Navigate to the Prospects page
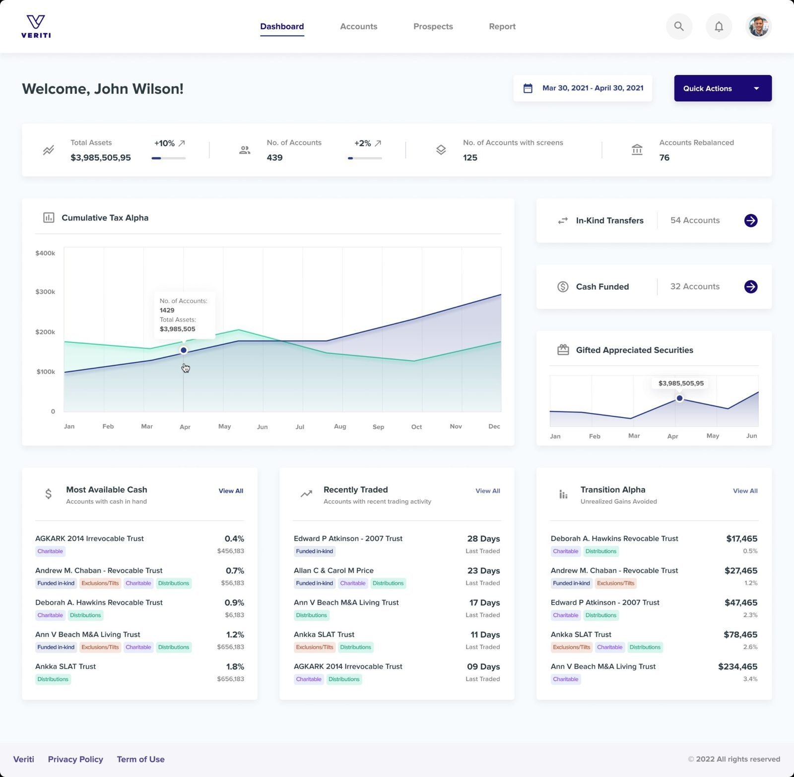Screen dimensions: 794x777 click(x=433, y=26)
